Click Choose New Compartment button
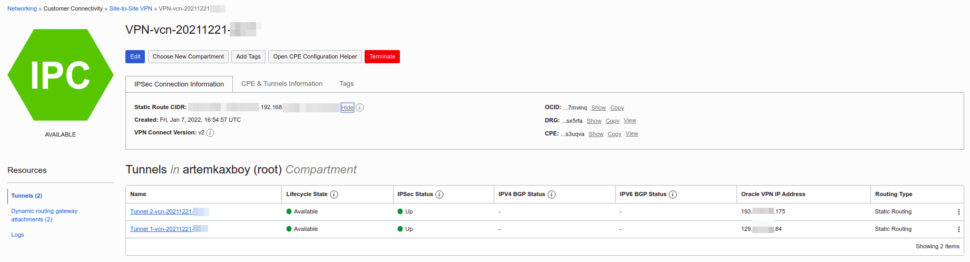The width and height of the screenshot is (970, 262). pos(188,56)
